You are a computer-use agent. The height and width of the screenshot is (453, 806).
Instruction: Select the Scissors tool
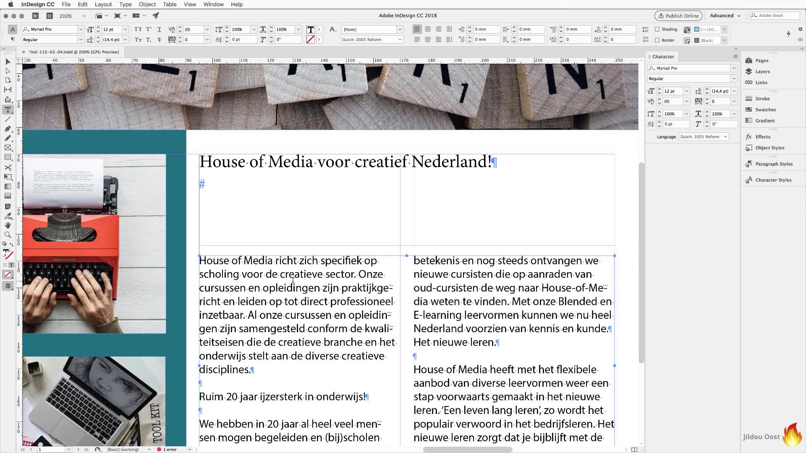pyautogui.click(x=8, y=167)
